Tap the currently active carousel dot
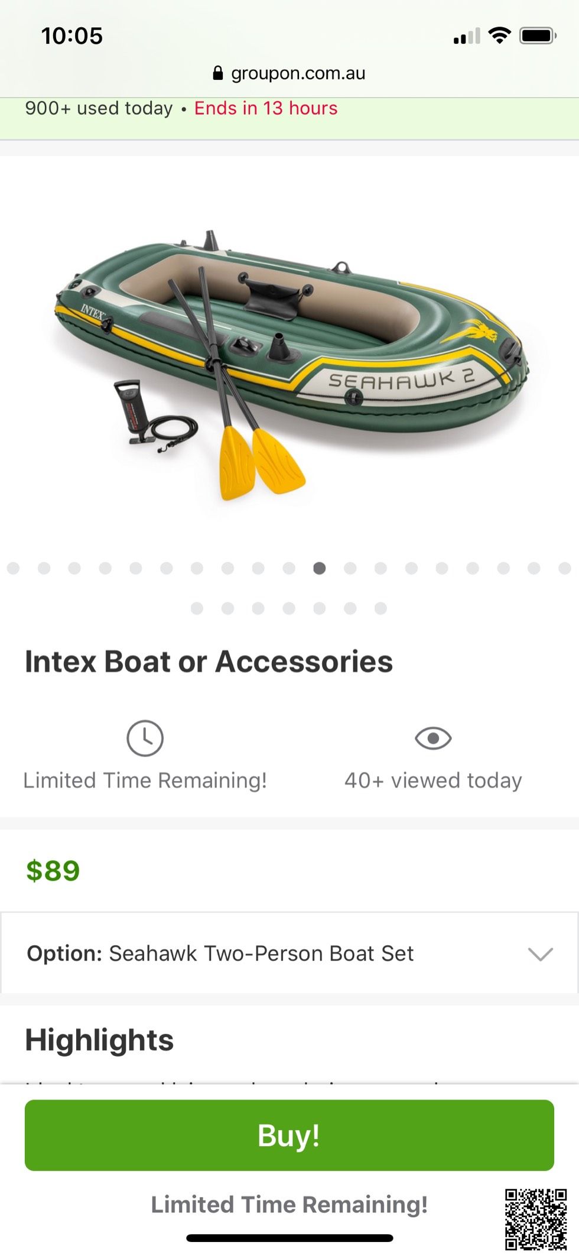Image resolution: width=579 pixels, height=1255 pixels. pyautogui.click(x=320, y=568)
